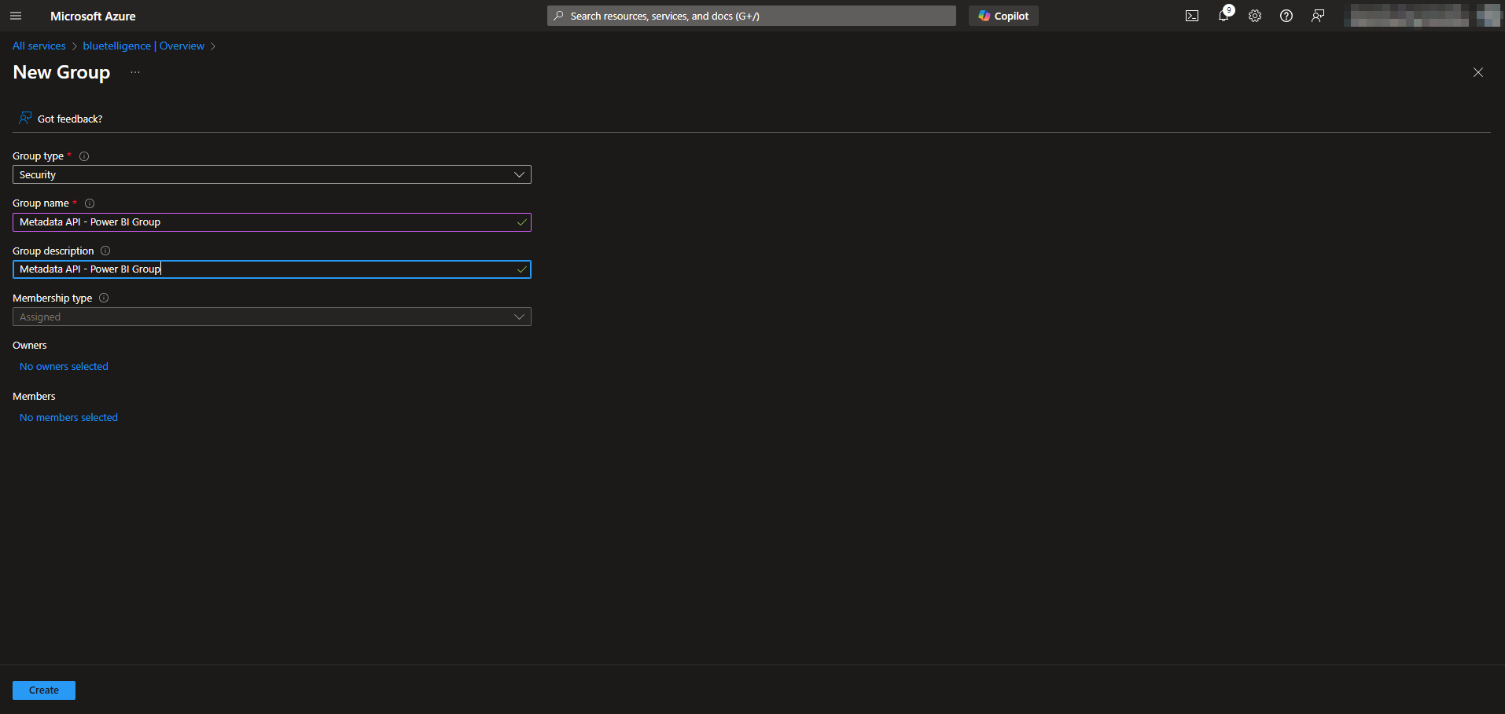Click the Group description info icon
Screen dimensions: 1505x714
tap(105, 251)
